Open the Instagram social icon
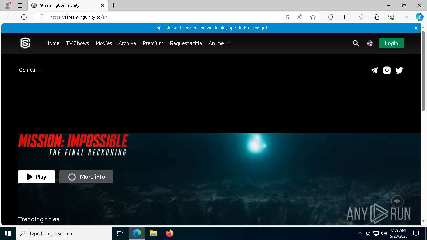Screen dimensions: 427x240 coord(387,70)
